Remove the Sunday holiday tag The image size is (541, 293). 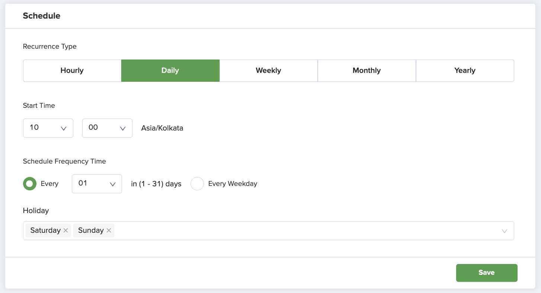pyautogui.click(x=109, y=231)
